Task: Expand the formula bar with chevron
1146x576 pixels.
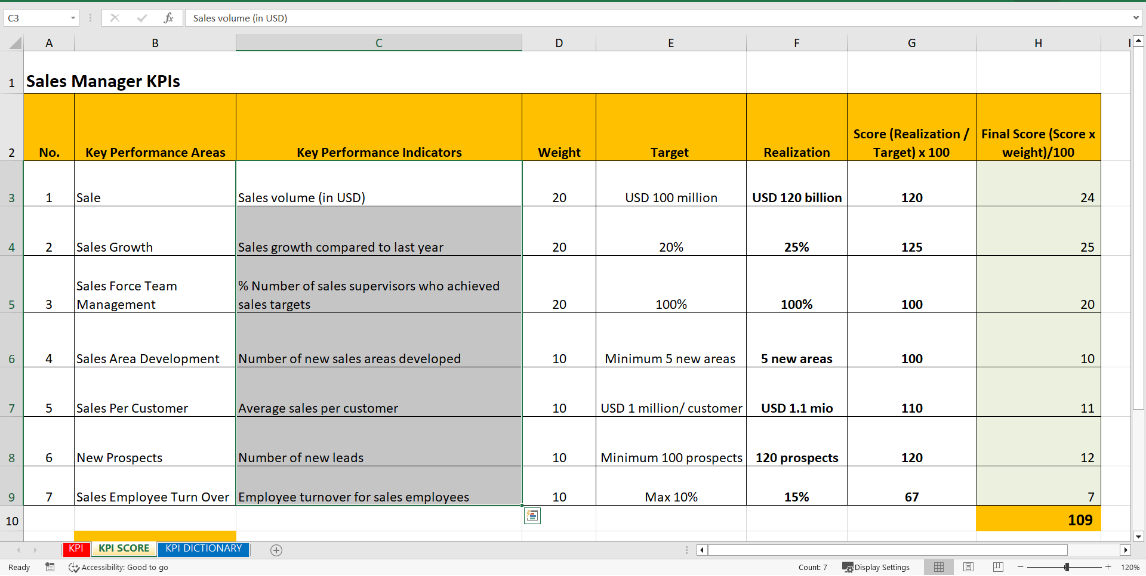Action: 1136,18
